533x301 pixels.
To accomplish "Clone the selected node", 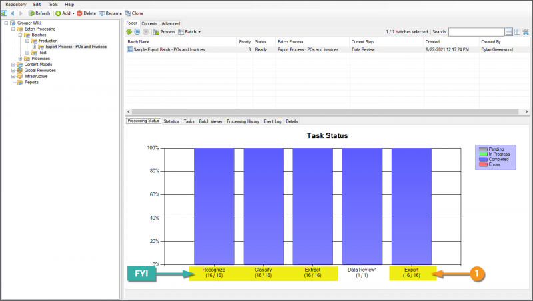I will click(x=134, y=13).
